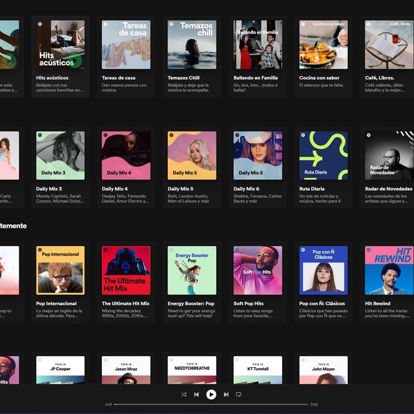Open the Tareas de casa playlist cover
Screen dimensions: 414x414
tap(126, 45)
